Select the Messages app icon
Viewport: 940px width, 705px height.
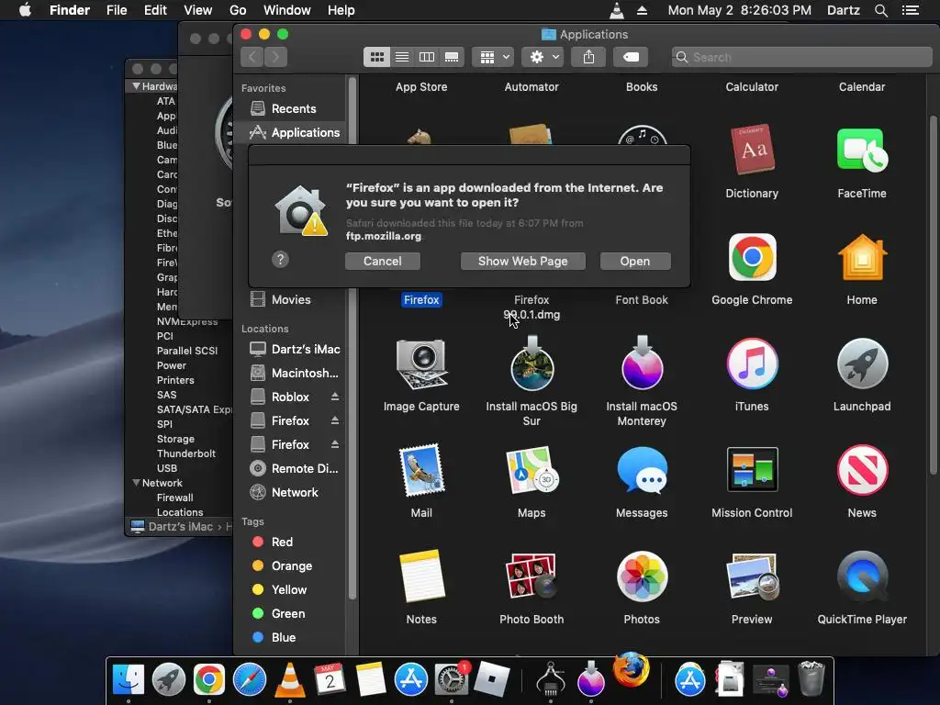click(642, 470)
